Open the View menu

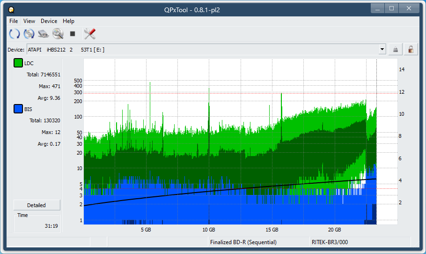[29, 21]
